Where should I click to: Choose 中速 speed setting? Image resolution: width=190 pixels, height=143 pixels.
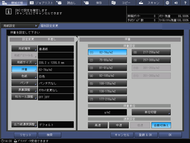tap(119, 125)
